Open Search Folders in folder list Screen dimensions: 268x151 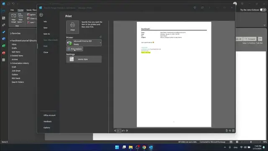point(18,82)
